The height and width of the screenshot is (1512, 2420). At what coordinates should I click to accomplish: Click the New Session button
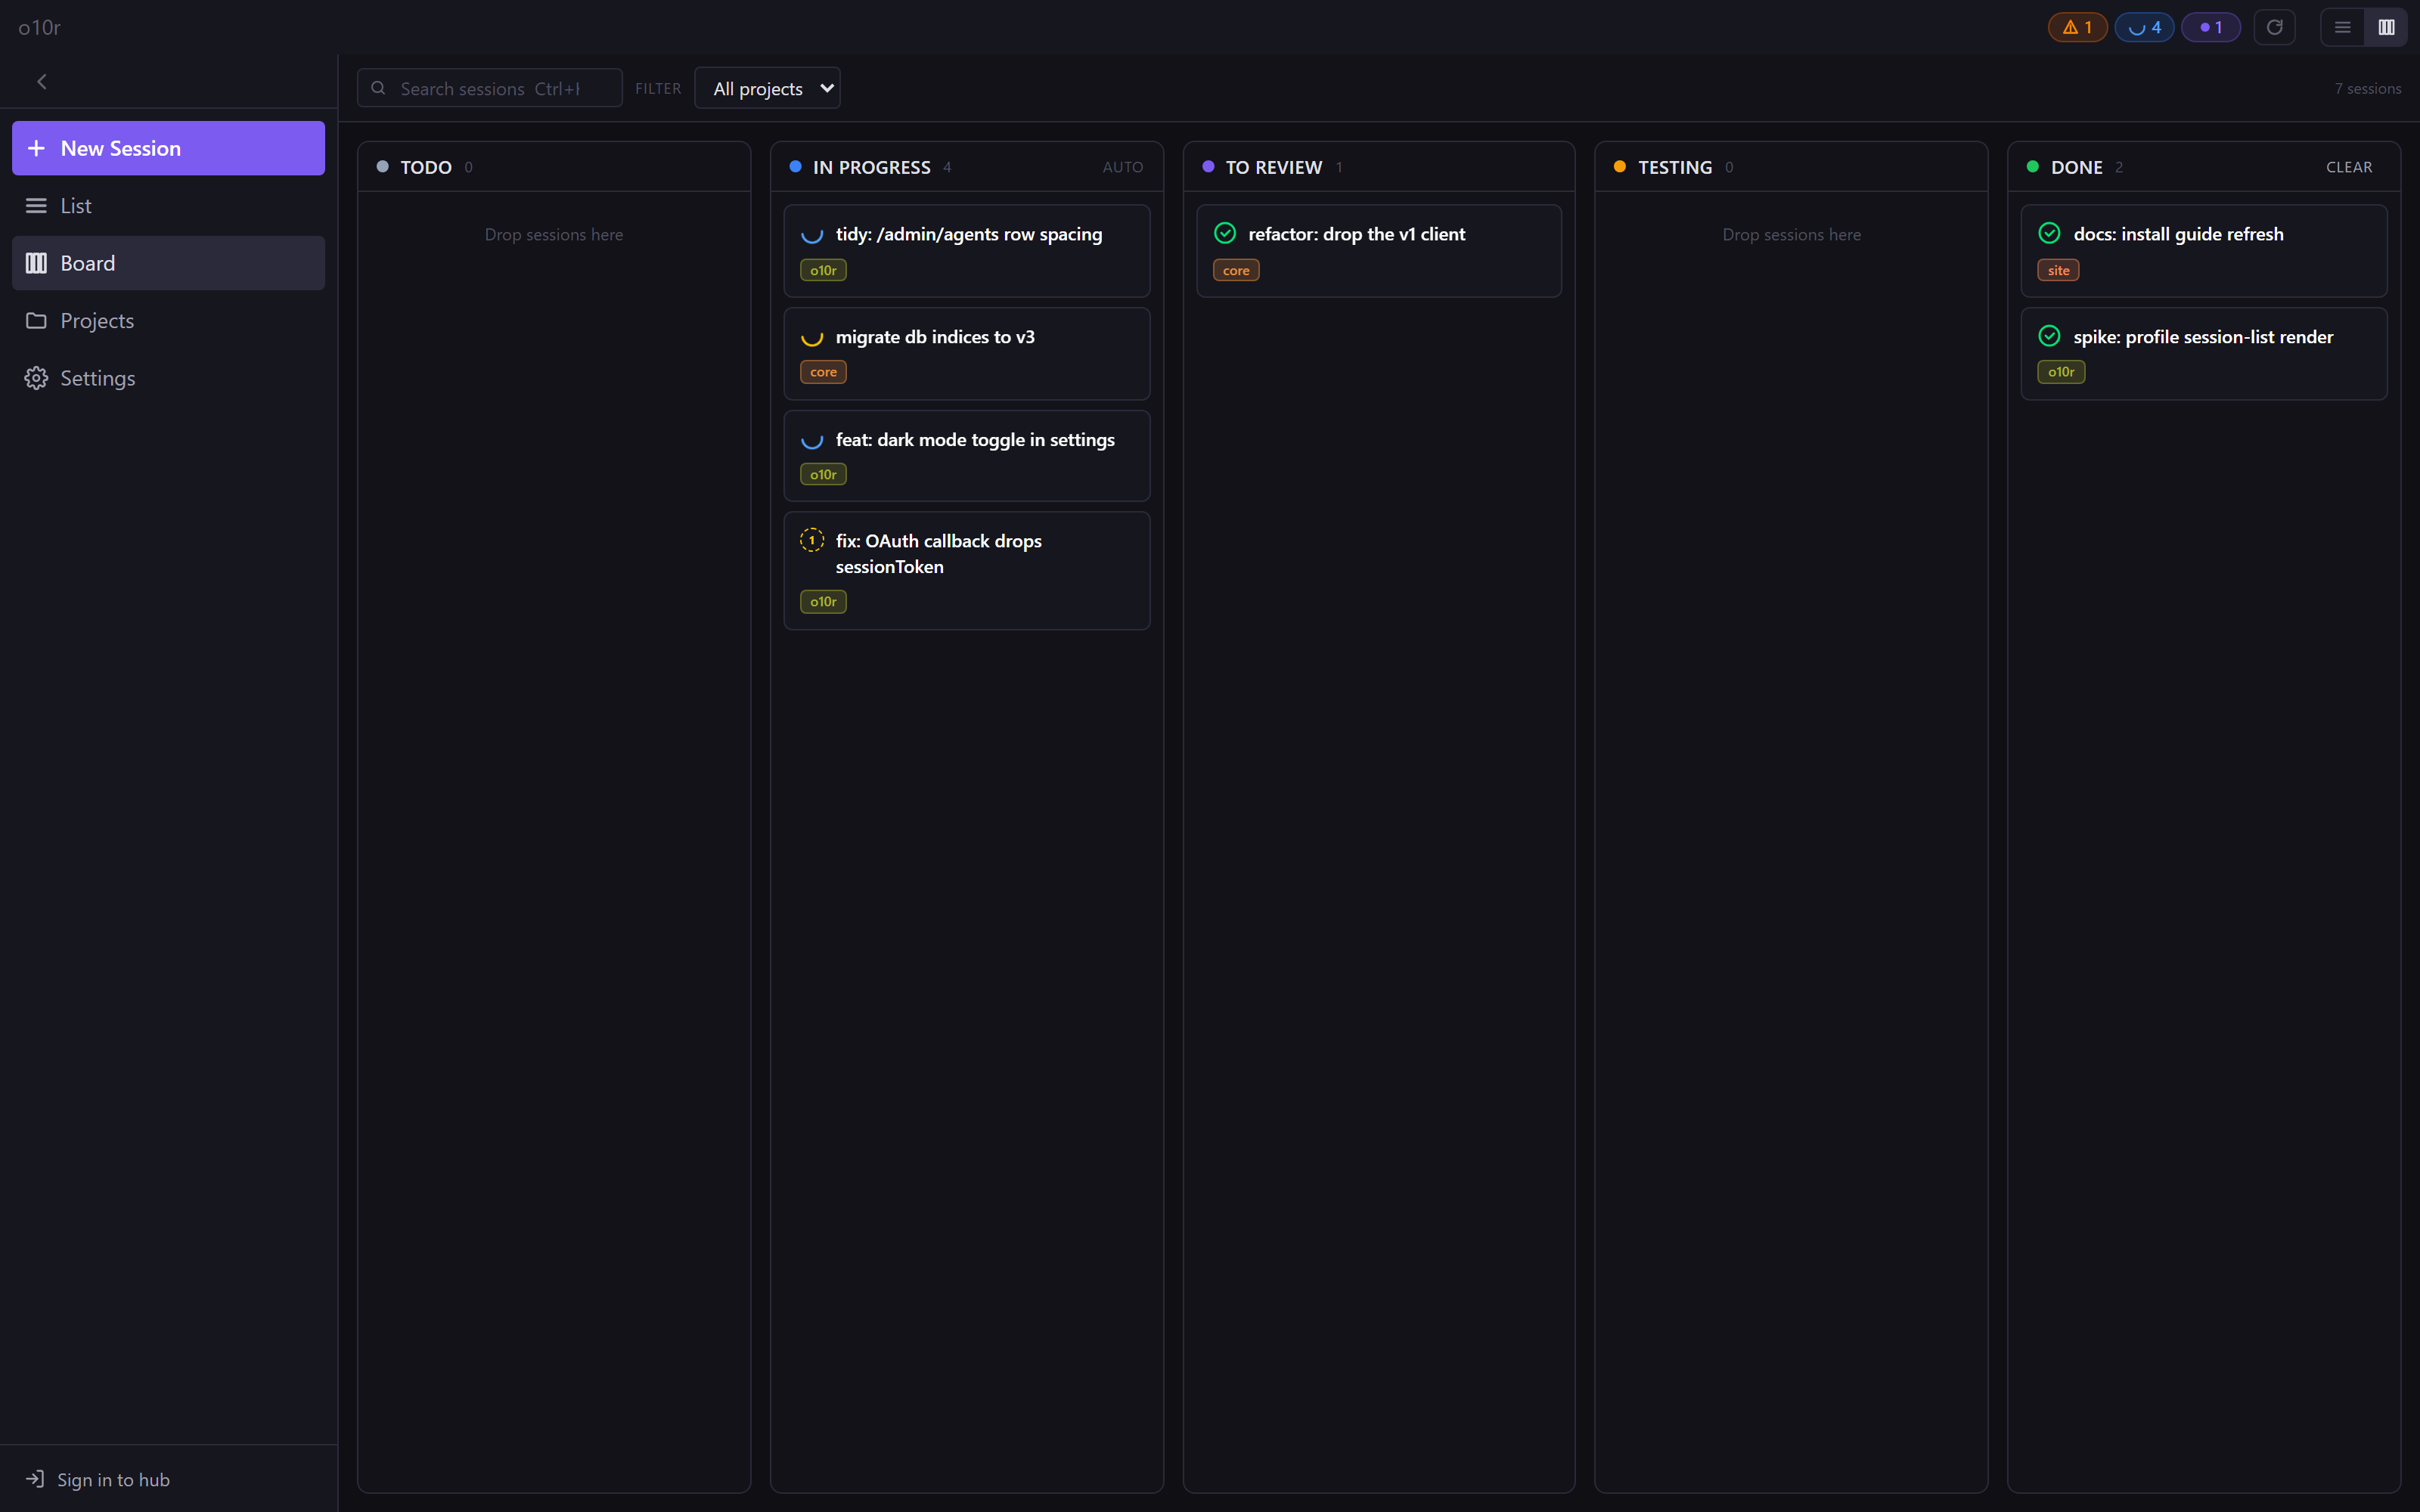[168, 148]
